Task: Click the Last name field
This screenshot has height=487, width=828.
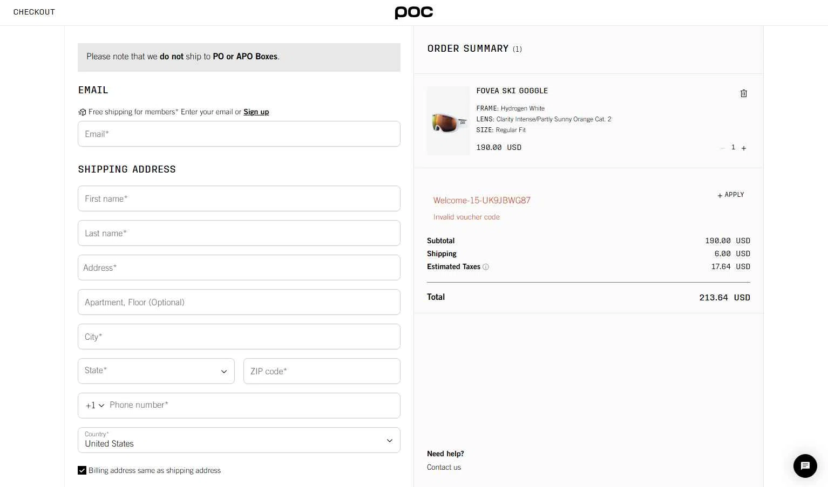Action: click(239, 233)
